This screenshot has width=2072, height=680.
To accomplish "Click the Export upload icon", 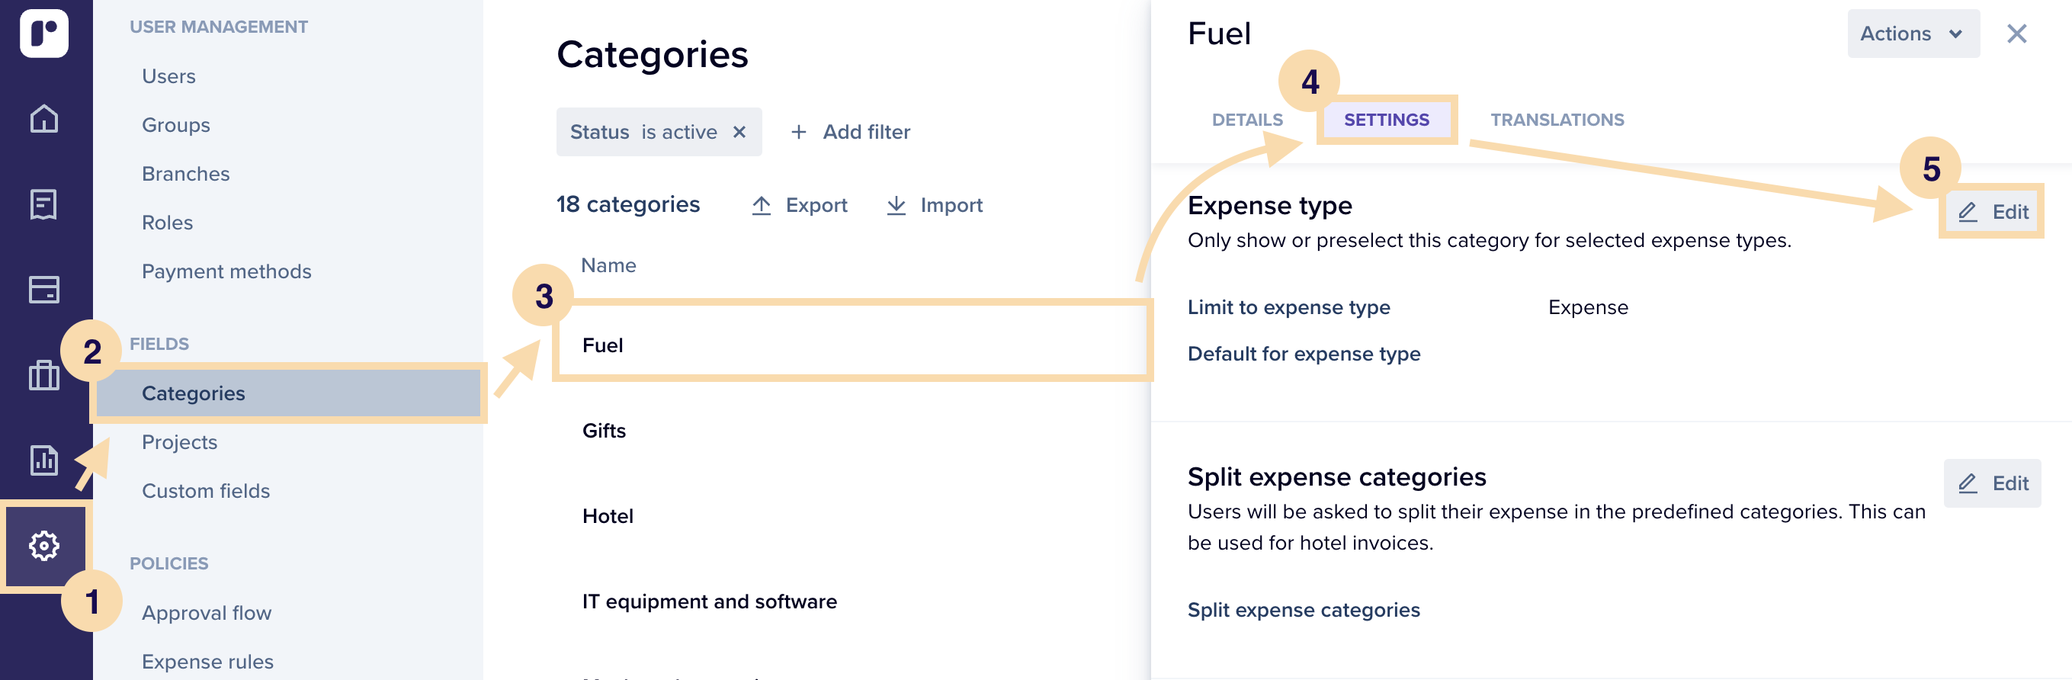I will pyautogui.click(x=761, y=205).
